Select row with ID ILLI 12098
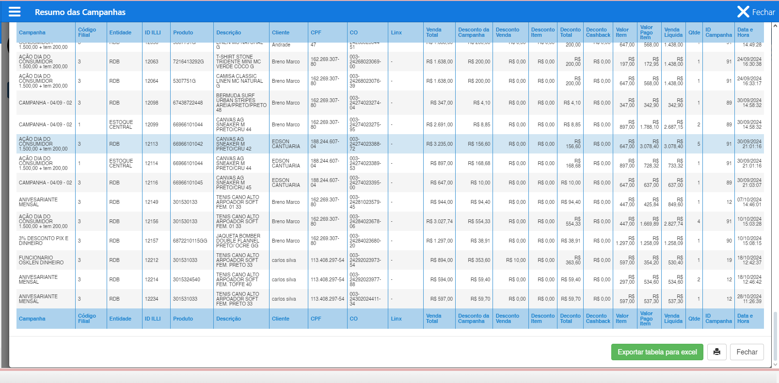The height and width of the screenshot is (383, 779). click(151, 103)
